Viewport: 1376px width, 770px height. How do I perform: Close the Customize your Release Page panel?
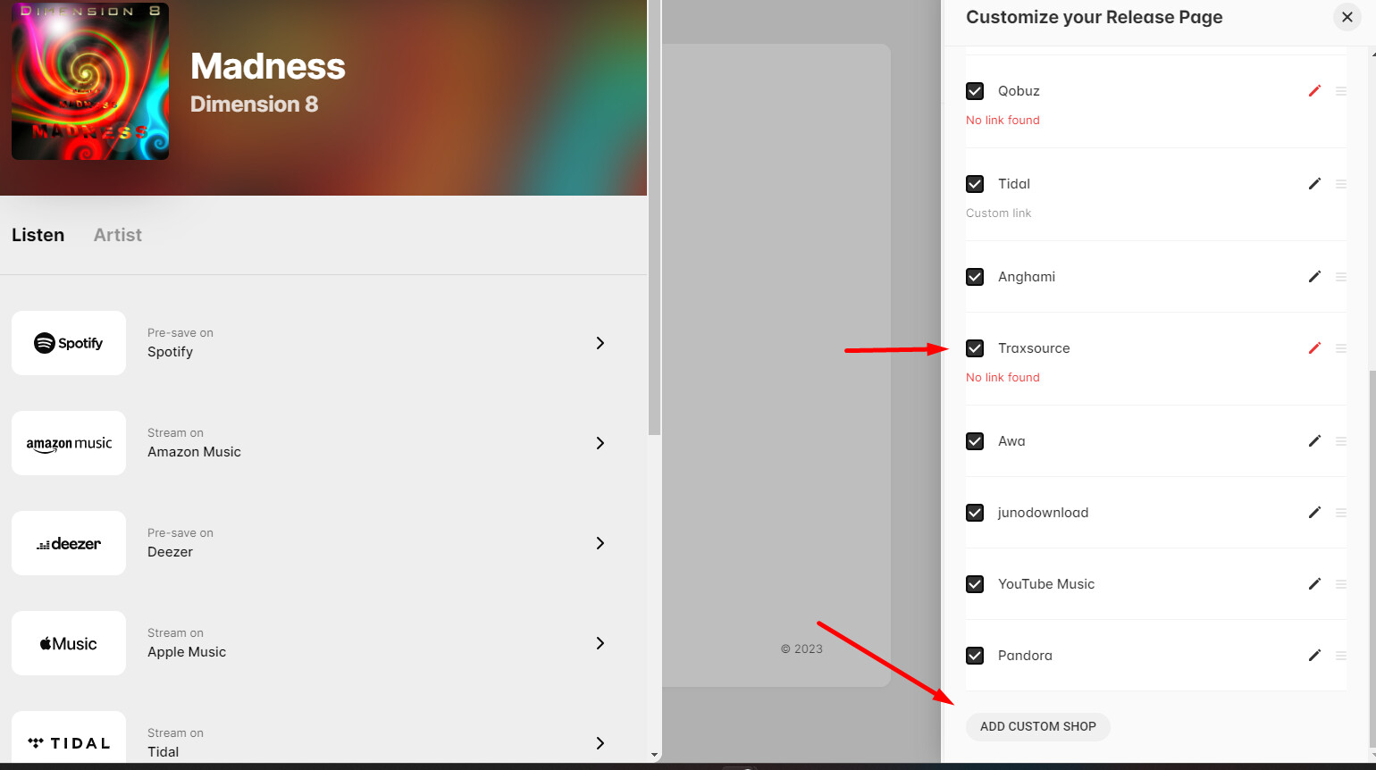tap(1347, 17)
